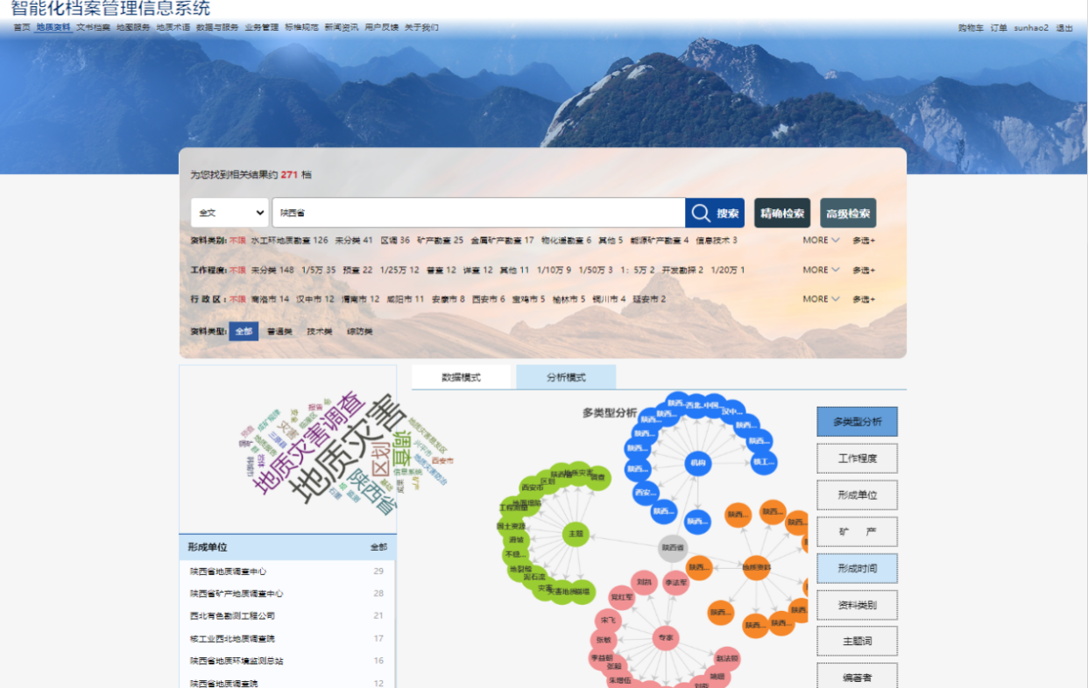Enable 多选+ for the 资料类别 row

(864, 240)
